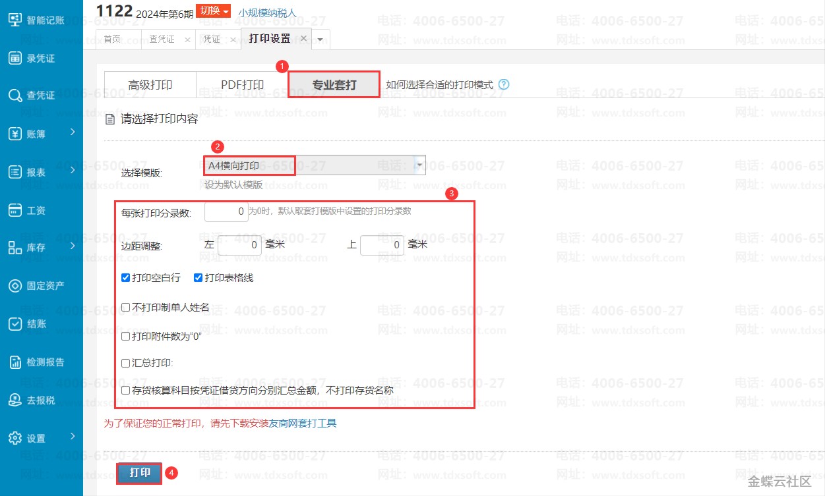Click the 查凭证 magnifier icon
Image resolution: width=825 pixels, height=496 pixels.
click(x=15, y=96)
